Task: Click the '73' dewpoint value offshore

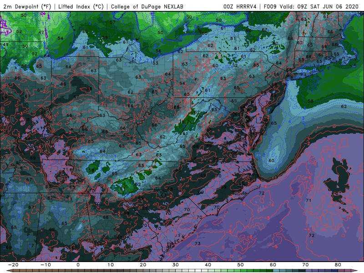Action: (197, 243)
